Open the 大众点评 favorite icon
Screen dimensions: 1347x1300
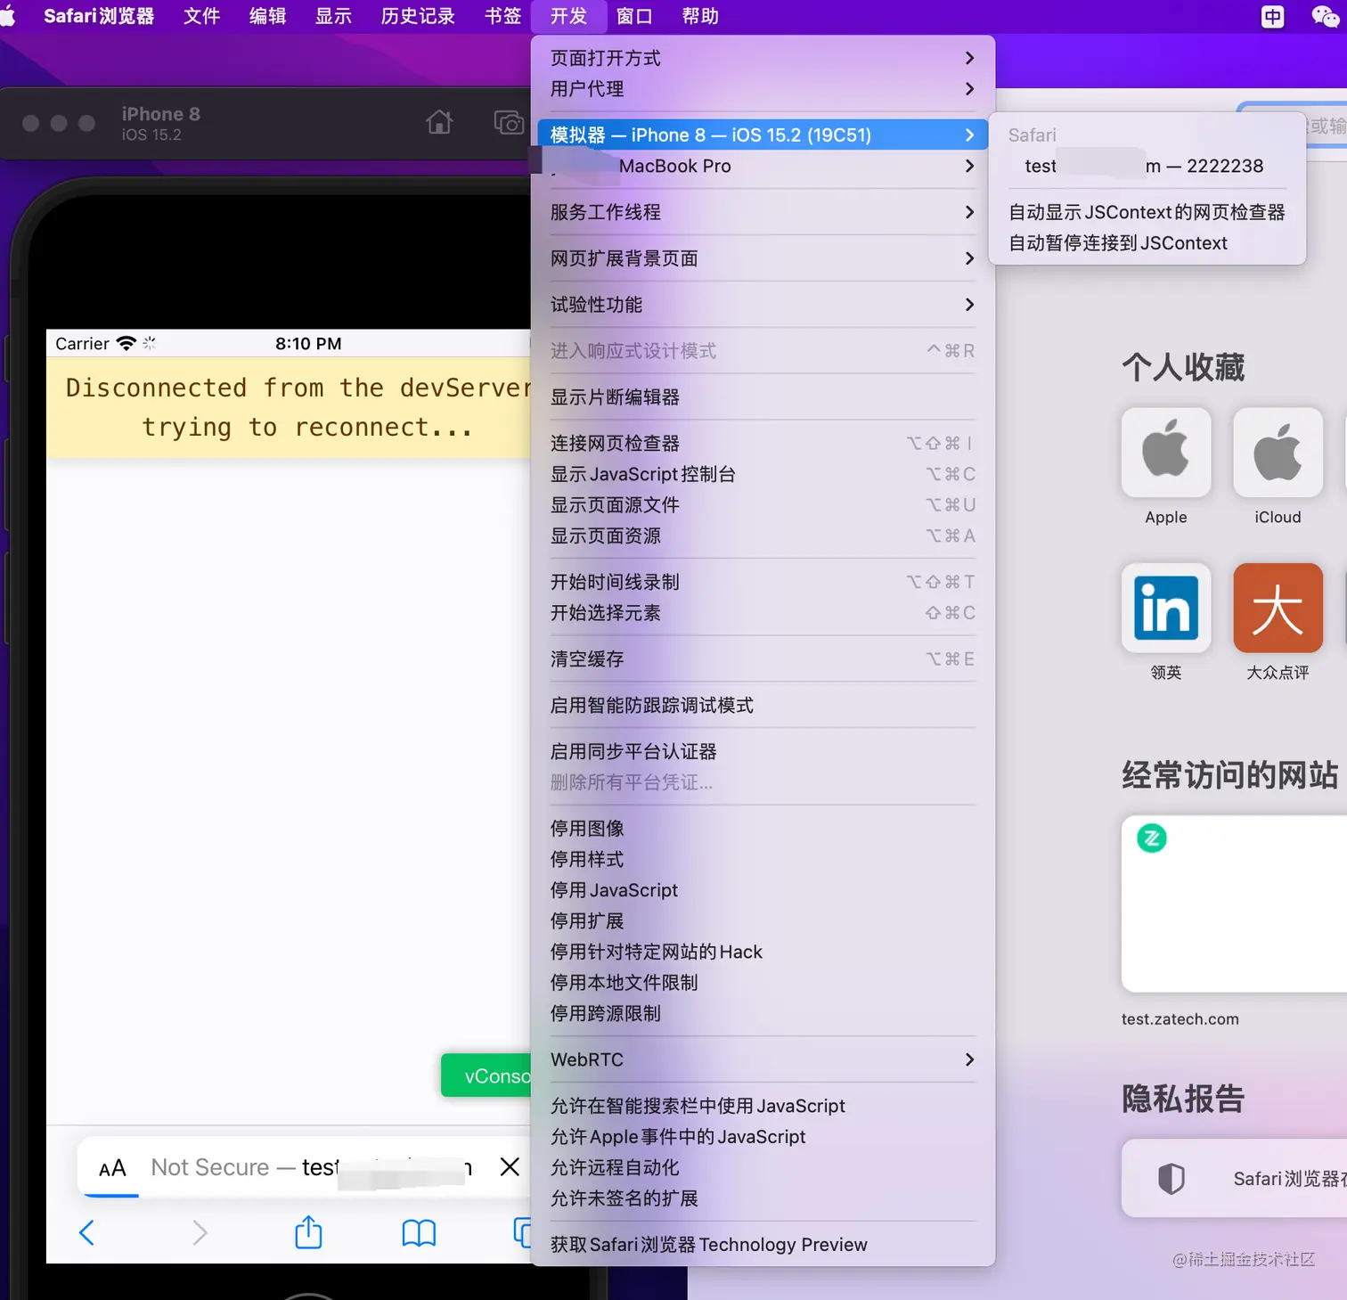pos(1278,608)
